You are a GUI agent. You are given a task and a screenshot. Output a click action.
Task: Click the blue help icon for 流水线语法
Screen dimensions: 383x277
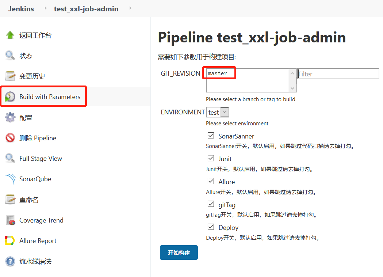[x=10, y=261]
